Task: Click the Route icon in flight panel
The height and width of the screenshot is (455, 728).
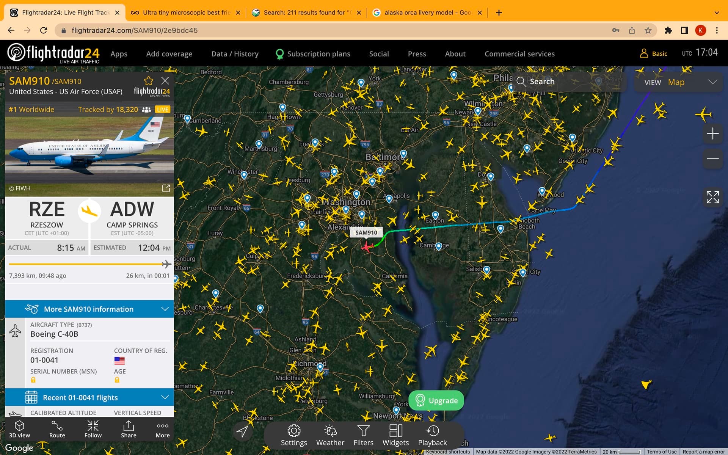Action: pos(57,429)
